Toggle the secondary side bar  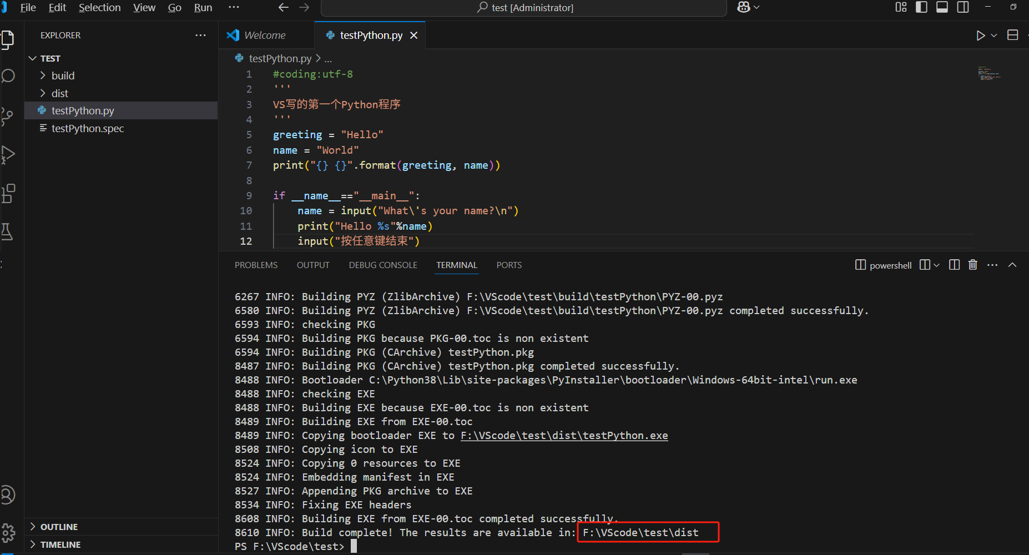click(x=963, y=7)
